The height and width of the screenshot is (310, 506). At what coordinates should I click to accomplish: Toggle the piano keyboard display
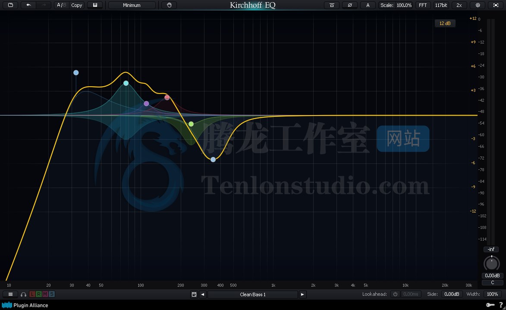click(x=95, y=5)
